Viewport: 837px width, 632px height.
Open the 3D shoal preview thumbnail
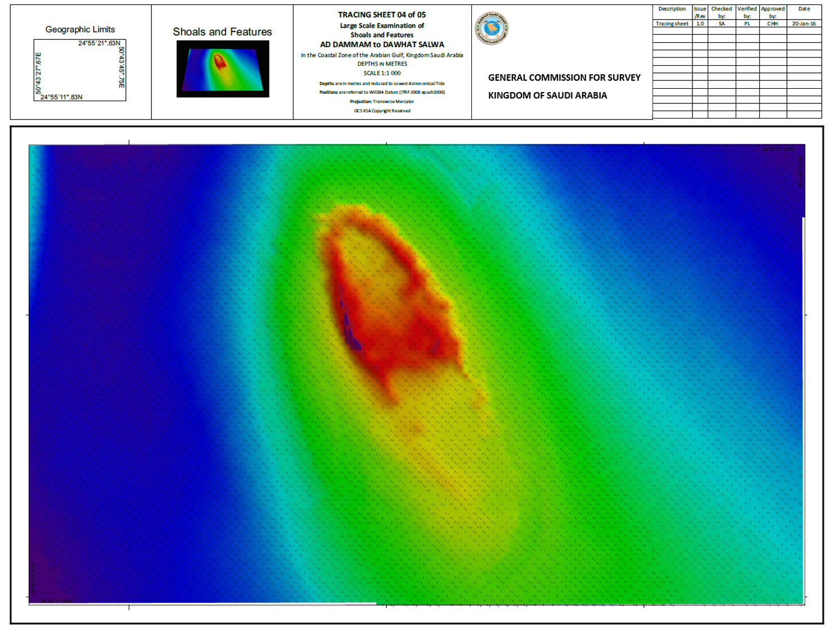[x=223, y=69]
